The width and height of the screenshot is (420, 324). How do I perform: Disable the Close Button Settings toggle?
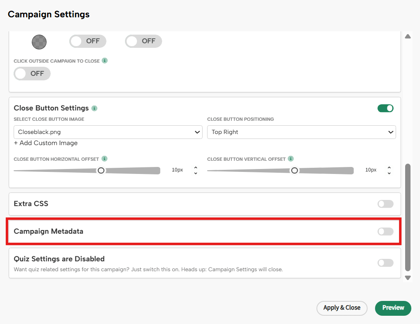(x=385, y=108)
